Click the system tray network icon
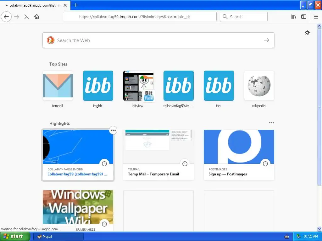The height and width of the screenshot is (241, 322). (299, 237)
